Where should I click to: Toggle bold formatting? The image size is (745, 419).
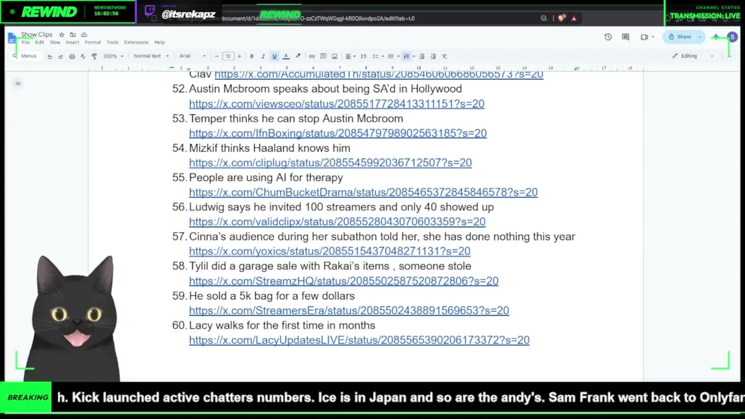click(x=251, y=56)
